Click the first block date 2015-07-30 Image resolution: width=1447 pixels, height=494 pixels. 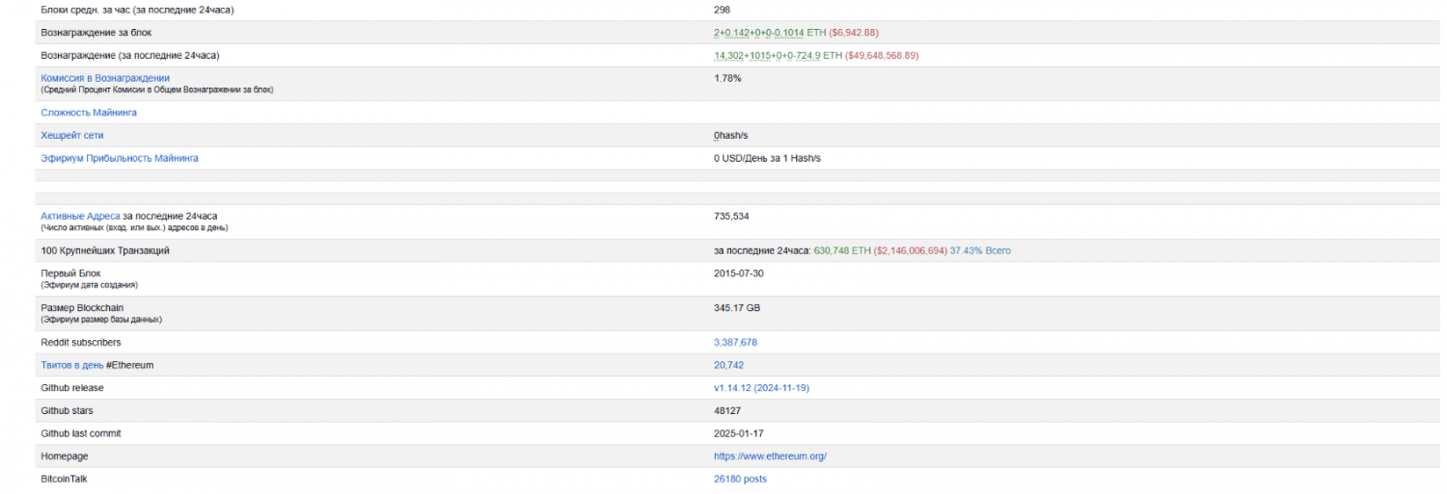pyautogui.click(x=738, y=273)
